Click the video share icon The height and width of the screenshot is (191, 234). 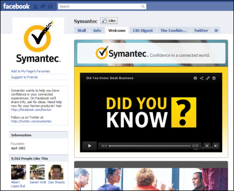(x=201, y=78)
